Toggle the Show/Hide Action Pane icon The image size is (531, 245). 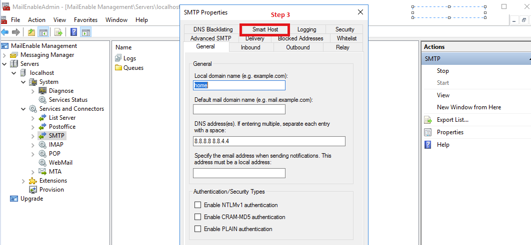(x=86, y=32)
